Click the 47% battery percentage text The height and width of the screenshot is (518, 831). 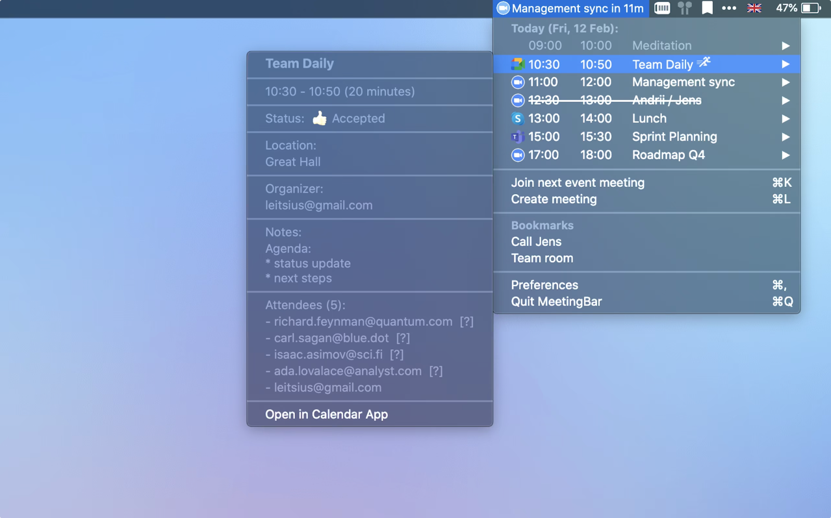[x=786, y=8]
